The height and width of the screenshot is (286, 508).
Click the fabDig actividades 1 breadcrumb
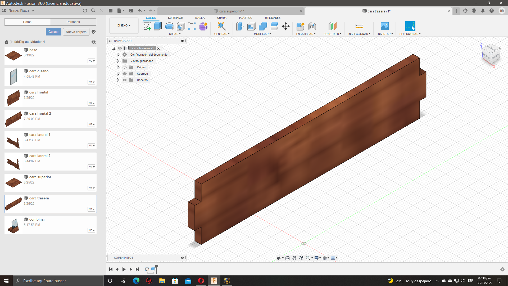(29, 42)
